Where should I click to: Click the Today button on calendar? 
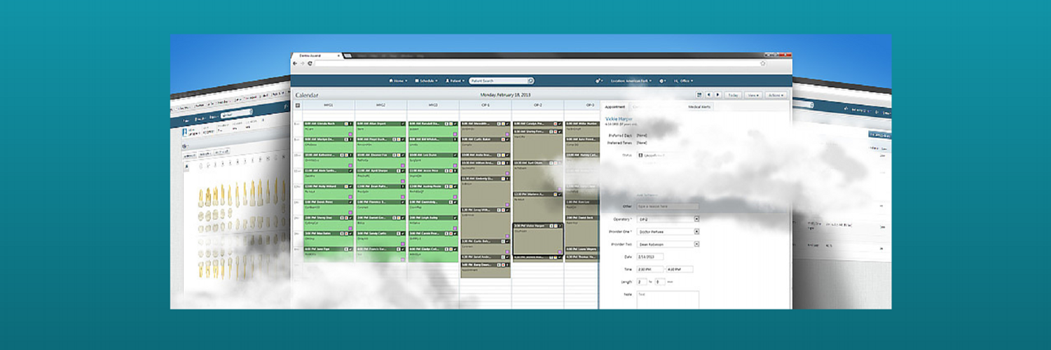pos(733,94)
